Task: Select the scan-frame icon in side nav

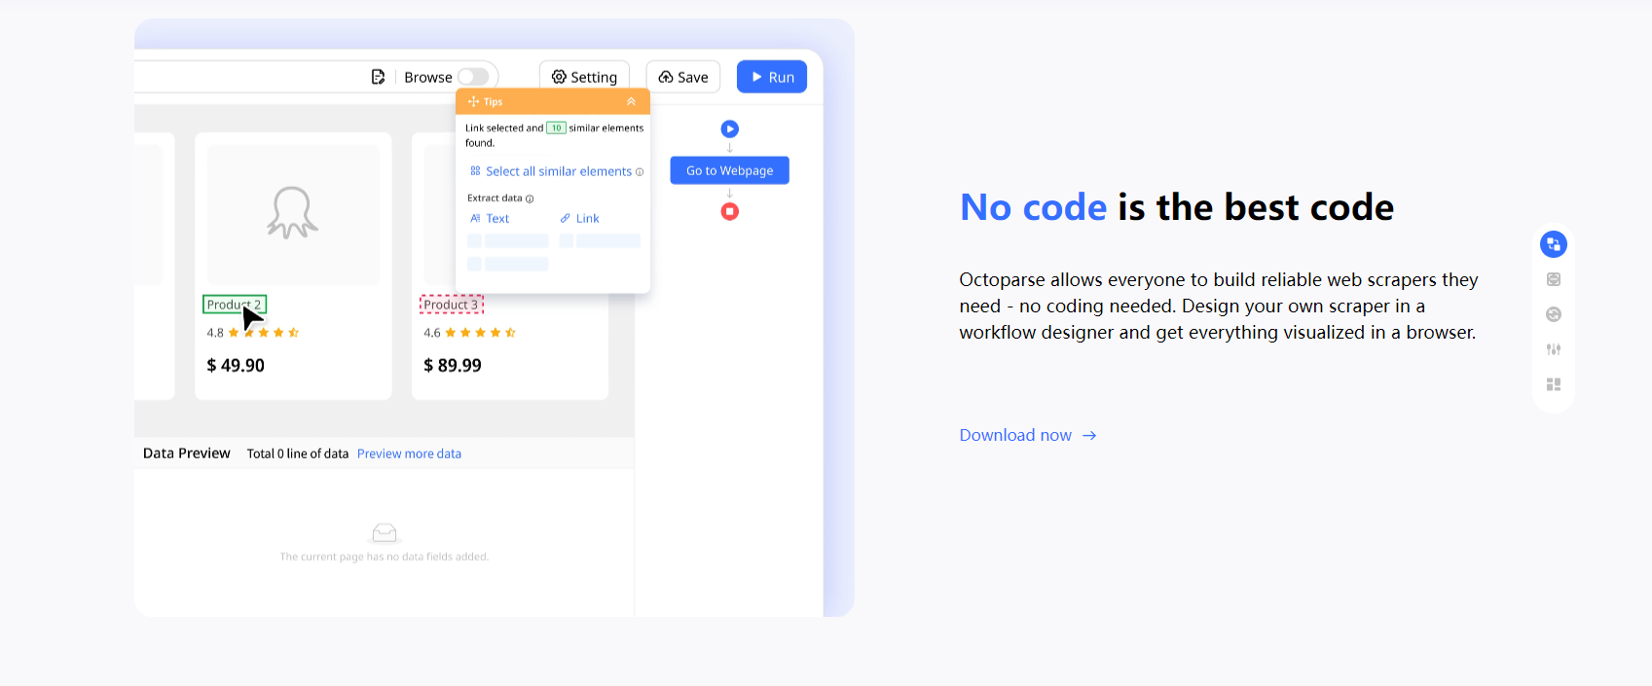Action: 1554,279
